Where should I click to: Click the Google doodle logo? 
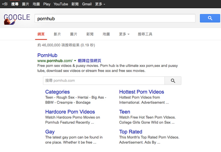coord(17,19)
